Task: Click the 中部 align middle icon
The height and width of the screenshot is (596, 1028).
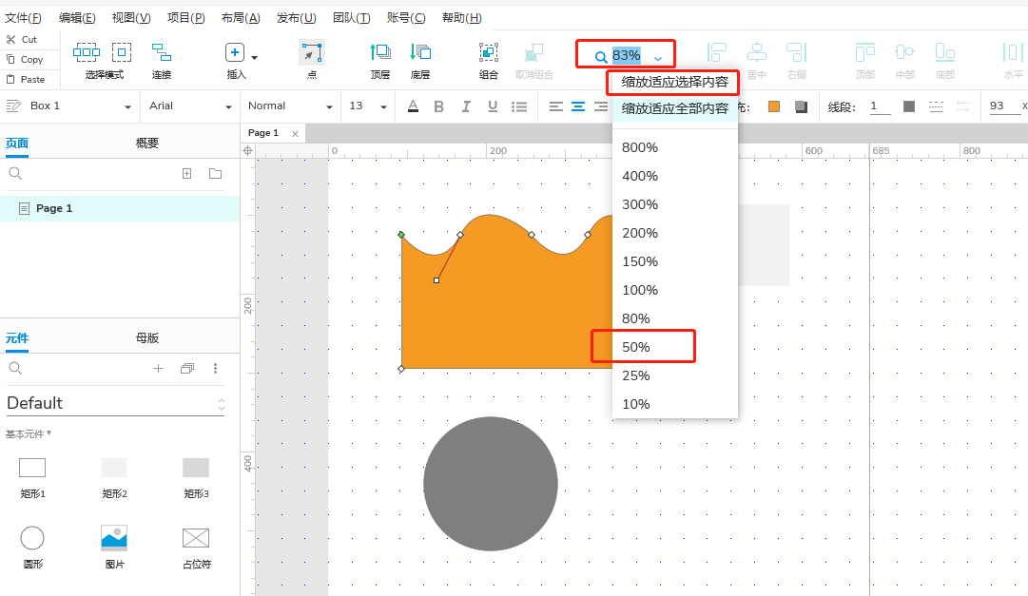Action: click(x=904, y=51)
